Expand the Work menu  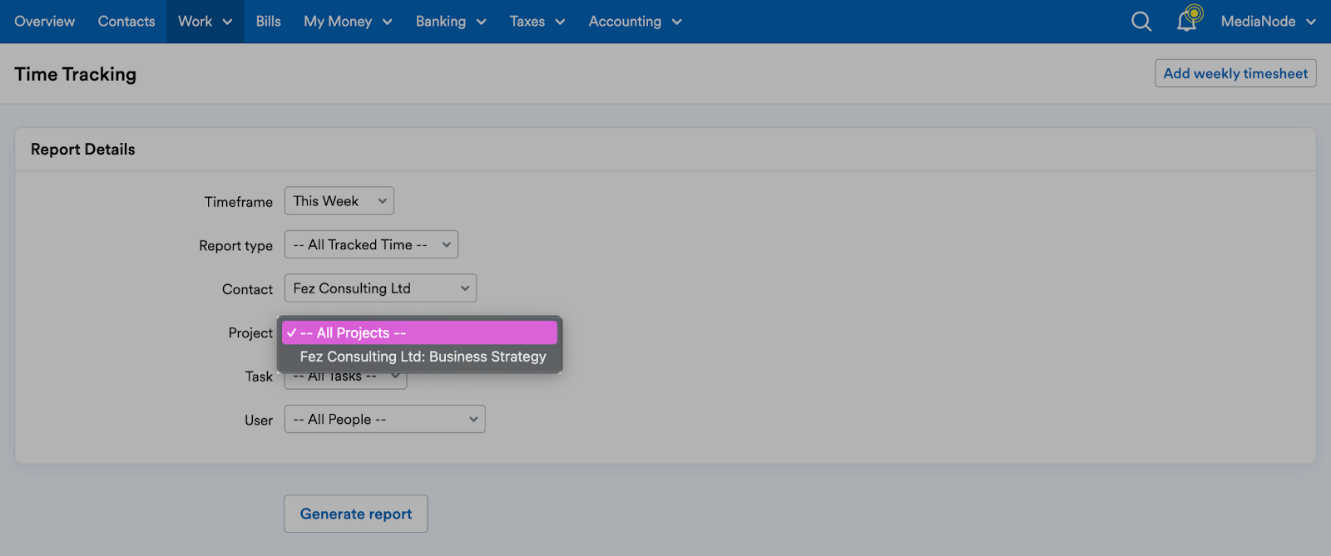(x=205, y=22)
